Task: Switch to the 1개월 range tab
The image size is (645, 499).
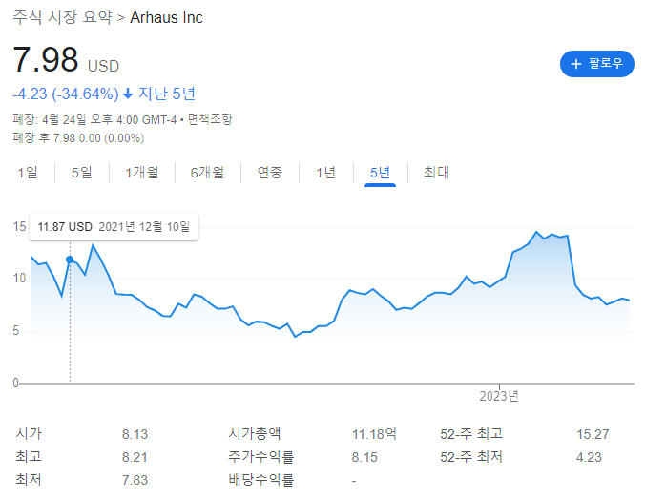Action: pos(142,173)
